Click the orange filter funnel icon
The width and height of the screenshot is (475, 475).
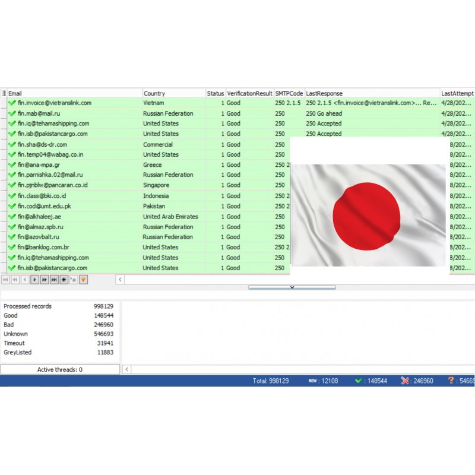click(x=84, y=280)
